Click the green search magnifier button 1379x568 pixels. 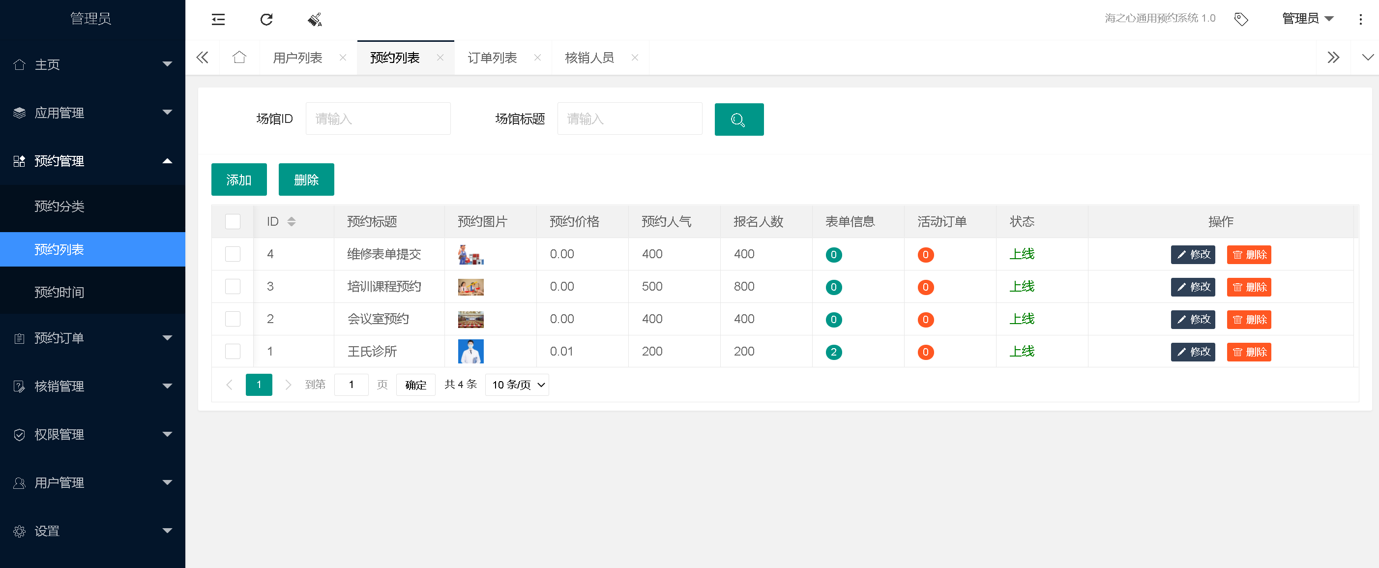(x=738, y=120)
